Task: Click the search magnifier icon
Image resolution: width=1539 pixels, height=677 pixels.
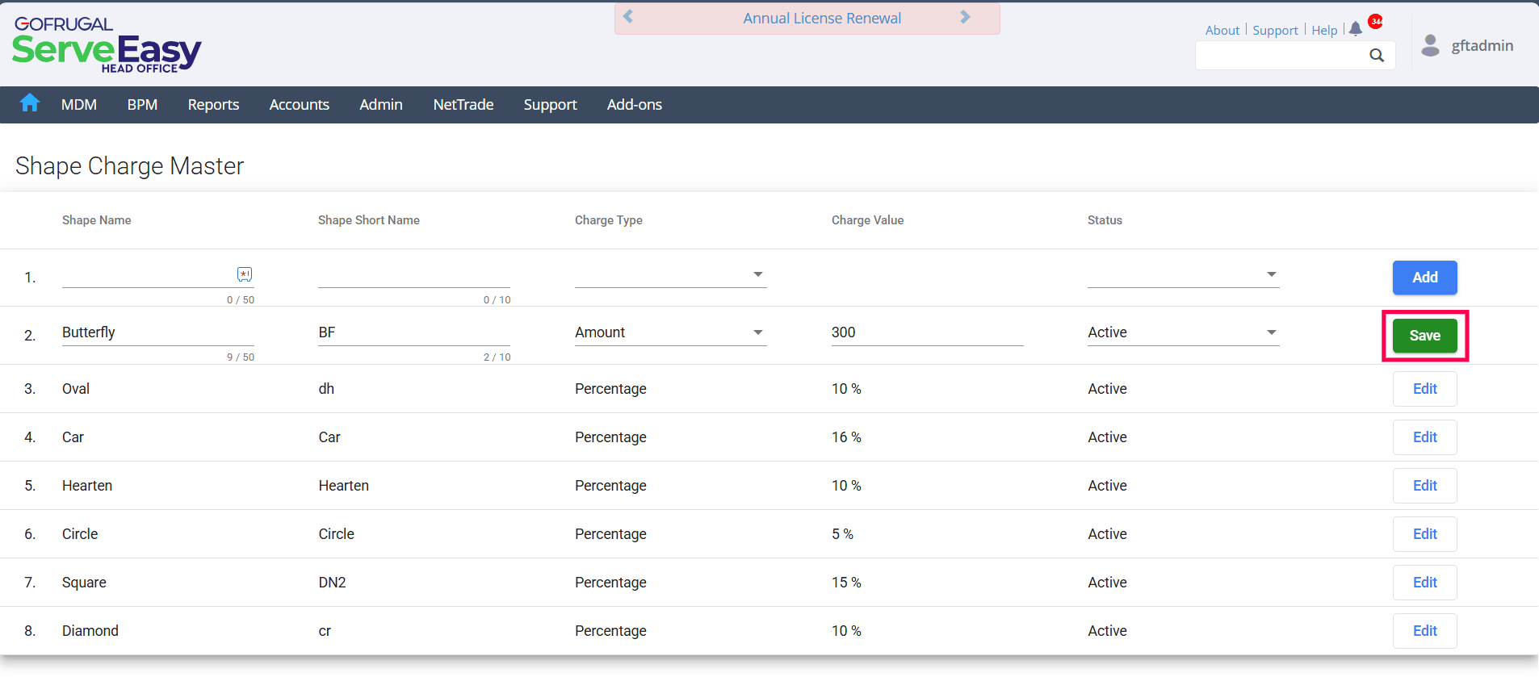Action: click(1377, 55)
